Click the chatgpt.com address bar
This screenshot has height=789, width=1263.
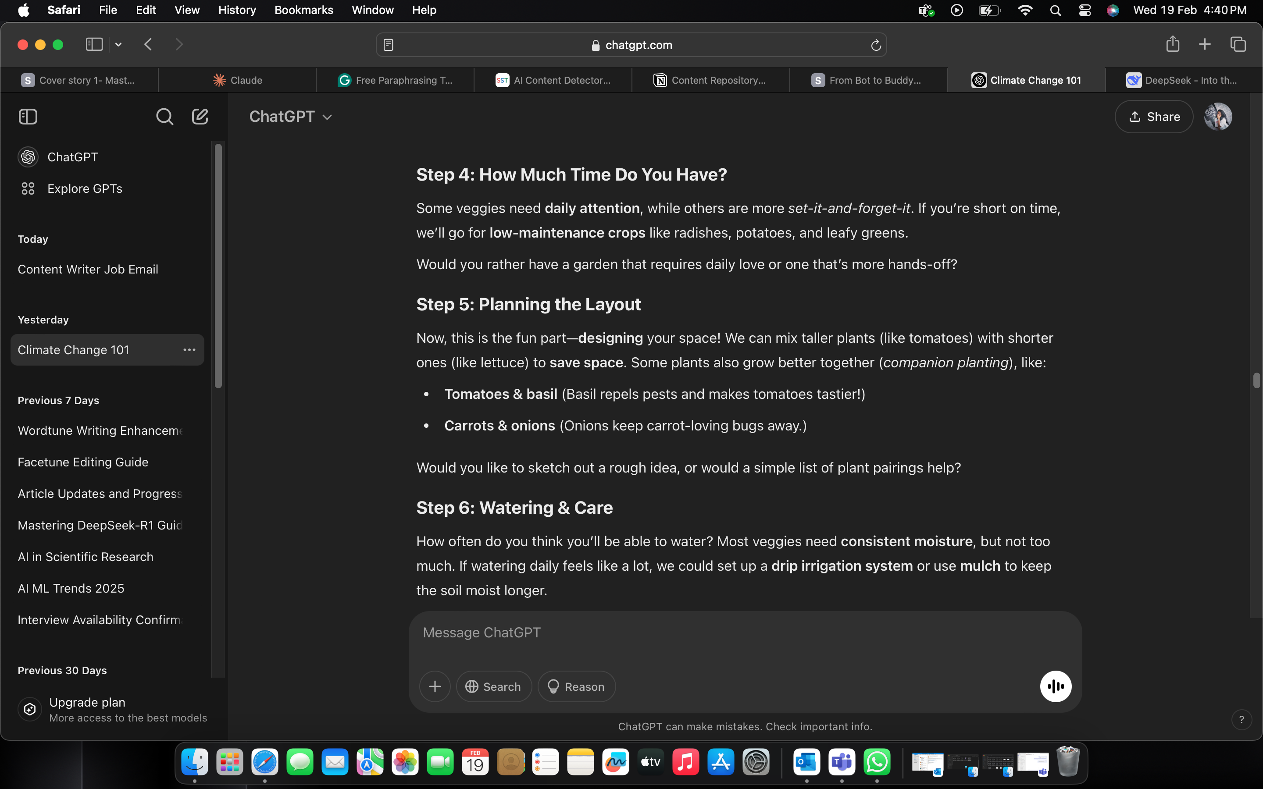click(631, 45)
